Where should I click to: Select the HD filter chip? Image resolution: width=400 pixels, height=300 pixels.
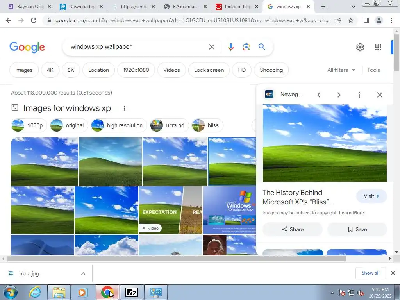(242, 70)
